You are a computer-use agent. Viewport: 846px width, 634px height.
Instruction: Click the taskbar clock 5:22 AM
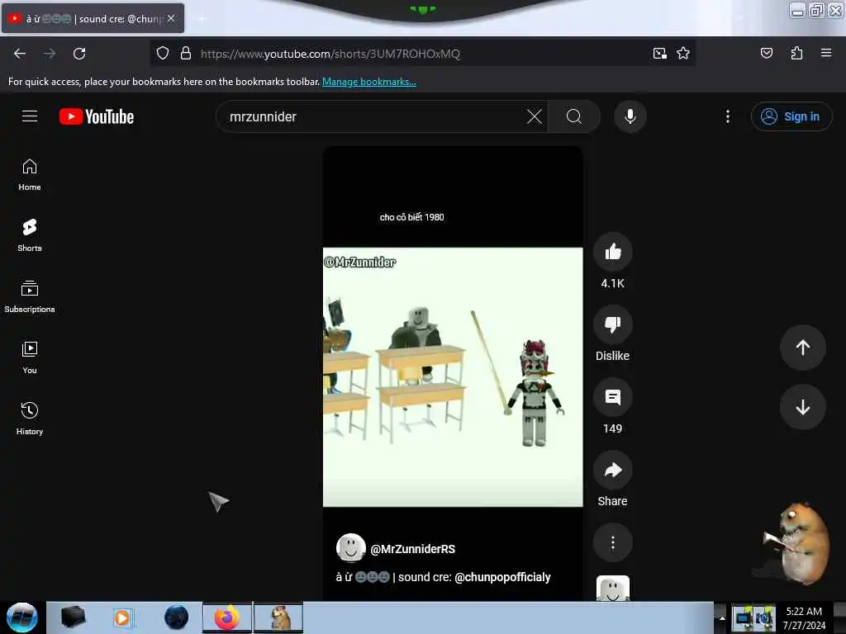805,617
